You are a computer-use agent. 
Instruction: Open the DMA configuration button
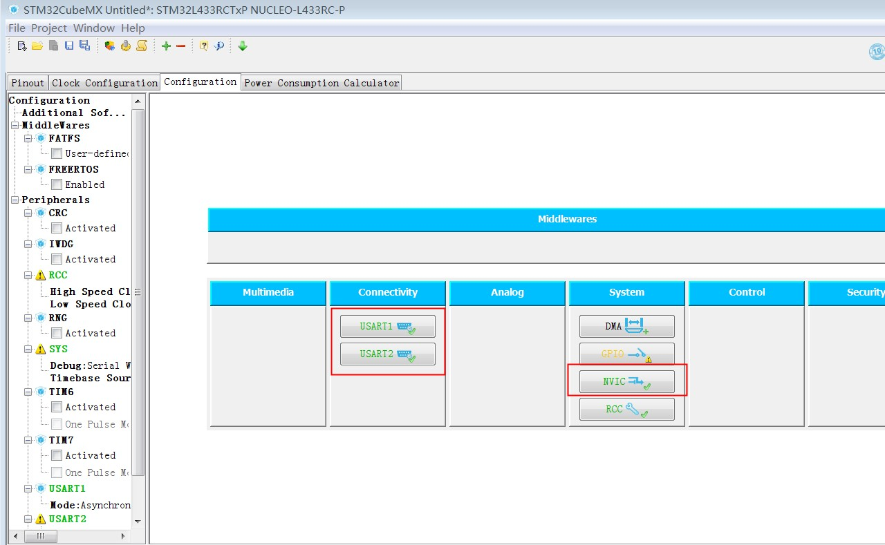click(x=627, y=326)
